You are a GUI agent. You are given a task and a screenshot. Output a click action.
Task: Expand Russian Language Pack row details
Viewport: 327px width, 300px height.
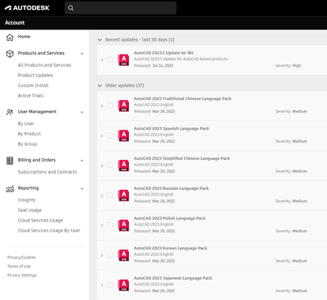102,196
